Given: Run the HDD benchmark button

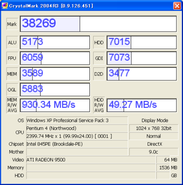Looking at the screenshot, I should [x=99, y=43].
